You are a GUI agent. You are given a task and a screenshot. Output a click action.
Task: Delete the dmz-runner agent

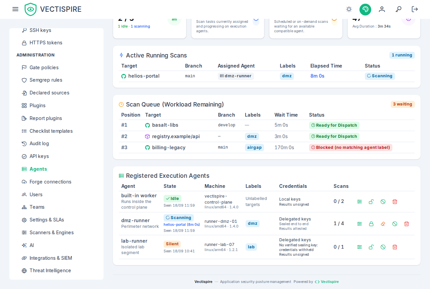tap(406, 224)
